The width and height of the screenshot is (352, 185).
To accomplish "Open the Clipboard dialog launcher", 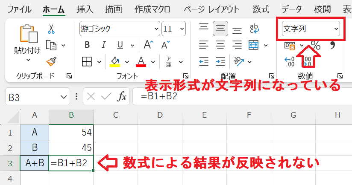I will tap(69, 76).
